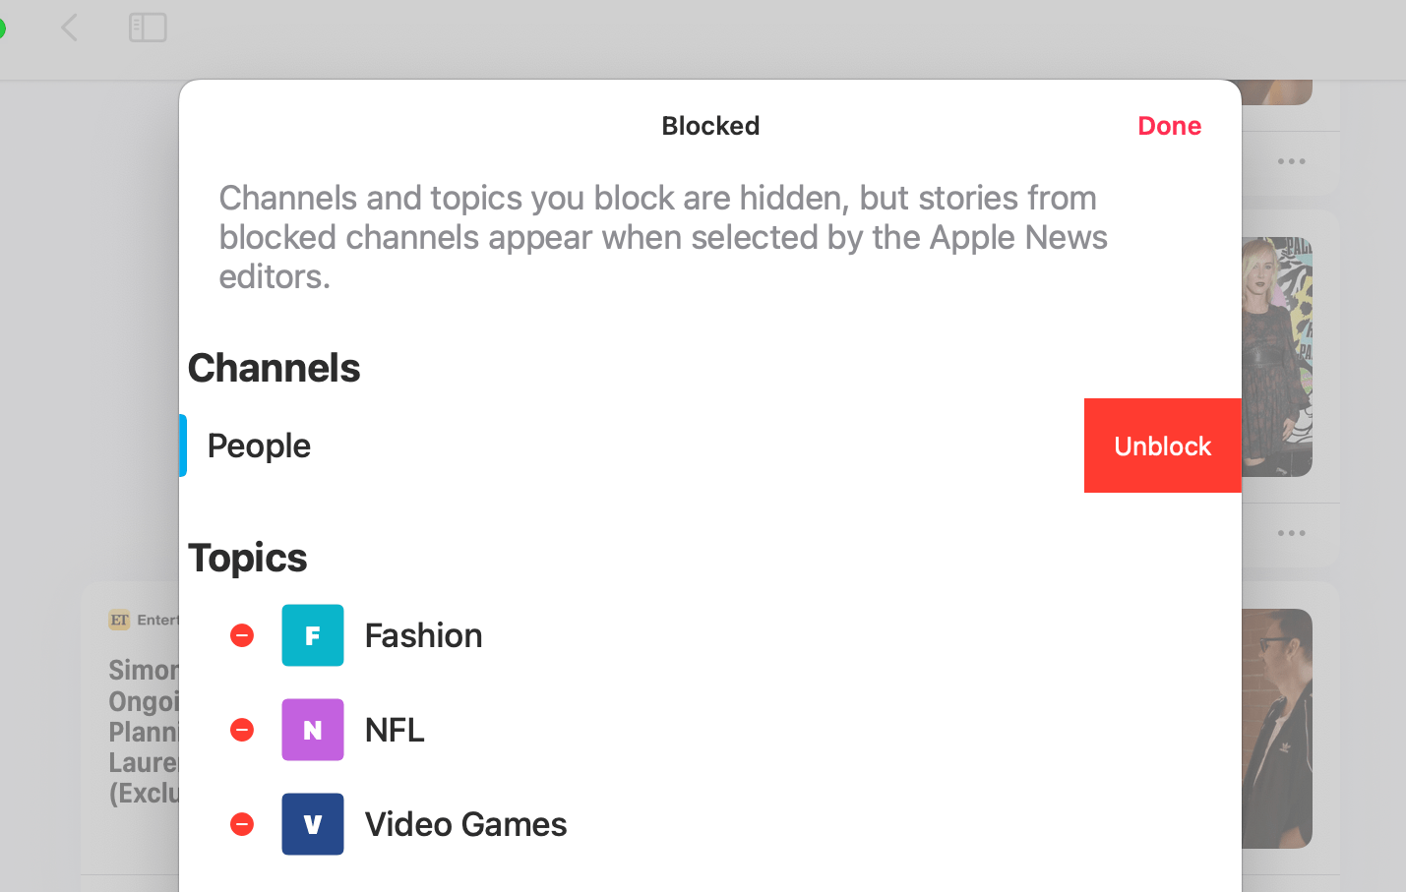Click the Fashion topic F icon
This screenshot has width=1406, height=892.
point(313,635)
